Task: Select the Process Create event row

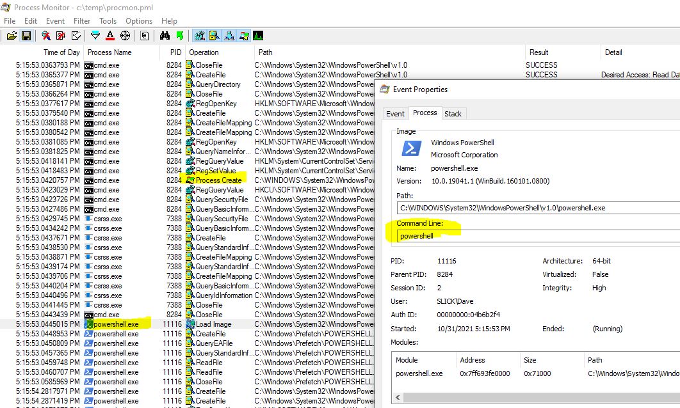Action: 186,180
